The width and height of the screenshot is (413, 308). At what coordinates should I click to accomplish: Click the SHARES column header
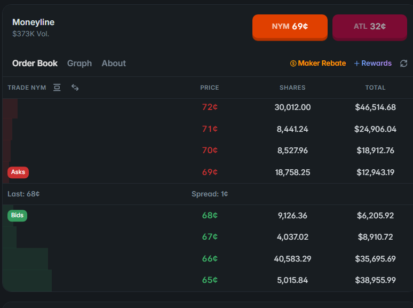click(x=292, y=88)
